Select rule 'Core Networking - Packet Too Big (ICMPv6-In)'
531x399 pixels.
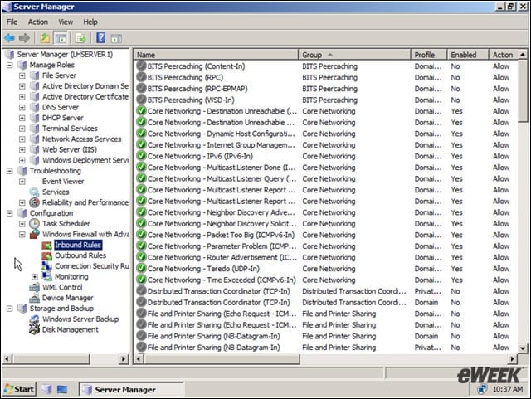coord(222,235)
